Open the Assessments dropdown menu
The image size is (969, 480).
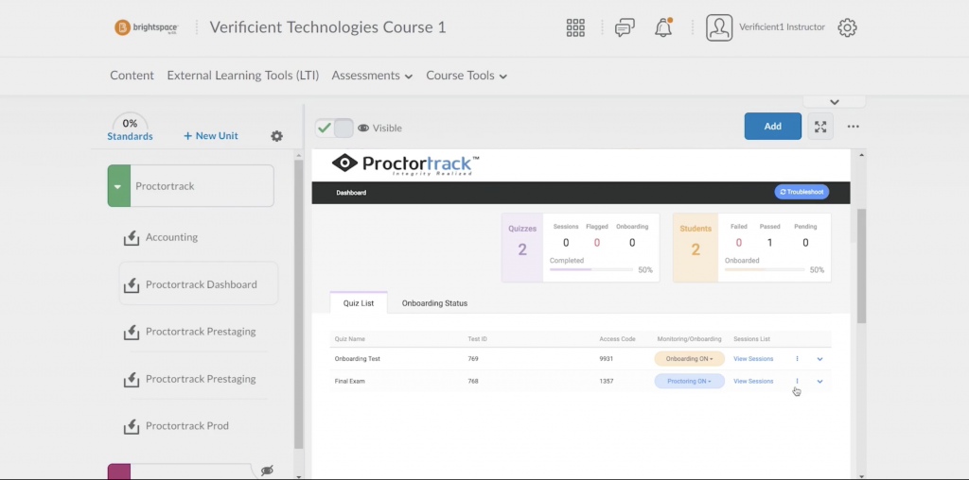[372, 76]
